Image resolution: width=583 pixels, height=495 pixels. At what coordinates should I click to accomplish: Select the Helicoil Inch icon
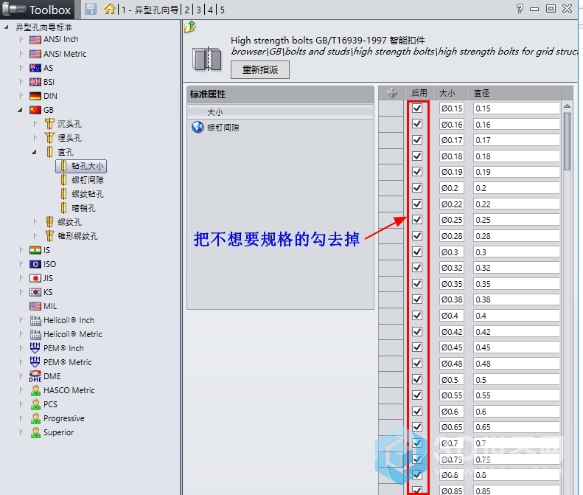coord(35,320)
